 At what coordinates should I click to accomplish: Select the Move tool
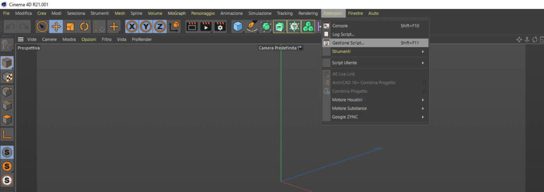pos(56,27)
